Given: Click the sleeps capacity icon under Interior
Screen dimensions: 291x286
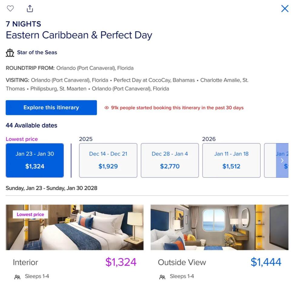Looking at the screenshot, I should (17, 276).
